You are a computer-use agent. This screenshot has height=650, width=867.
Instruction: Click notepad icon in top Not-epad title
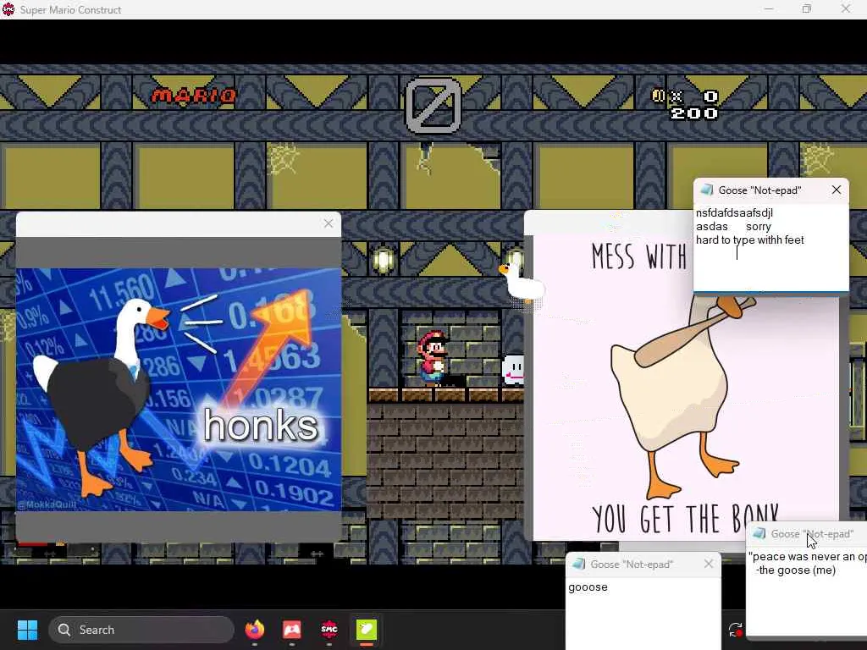pos(706,190)
